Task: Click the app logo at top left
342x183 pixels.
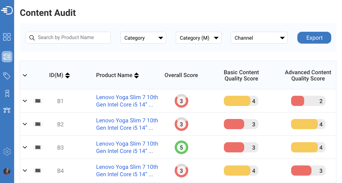Action: (x=7, y=10)
